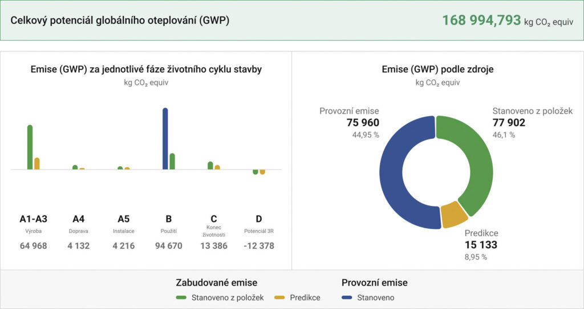Select the small yellow donut segment
Image resolution: width=584 pixels, height=309 pixels.
point(455,214)
